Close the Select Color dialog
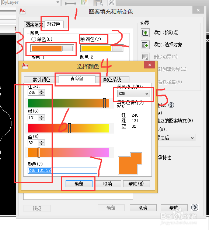Viewport: 209px width, 230px height. [x=150, y=65]
